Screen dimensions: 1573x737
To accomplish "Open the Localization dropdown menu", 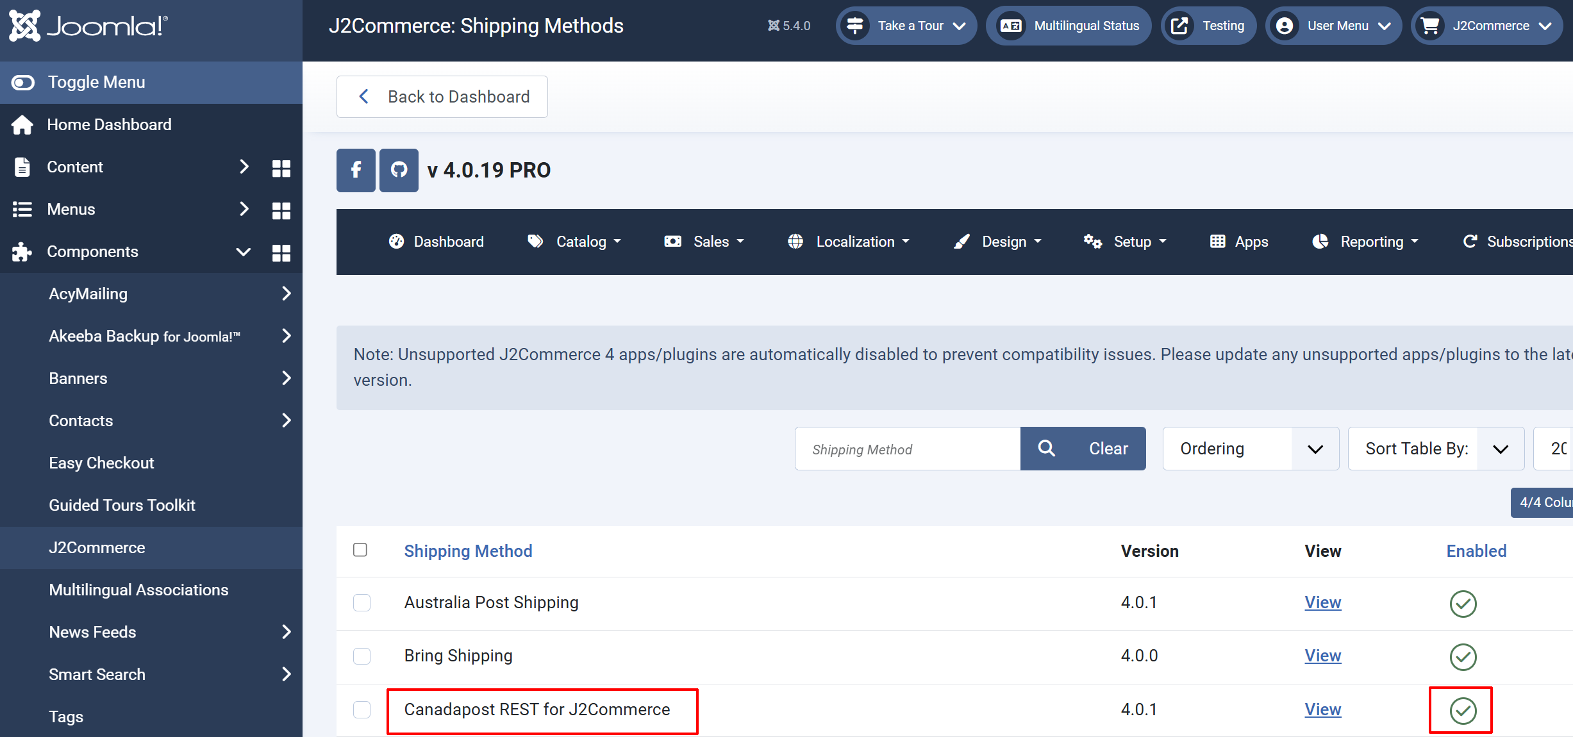I will [849, 242].
